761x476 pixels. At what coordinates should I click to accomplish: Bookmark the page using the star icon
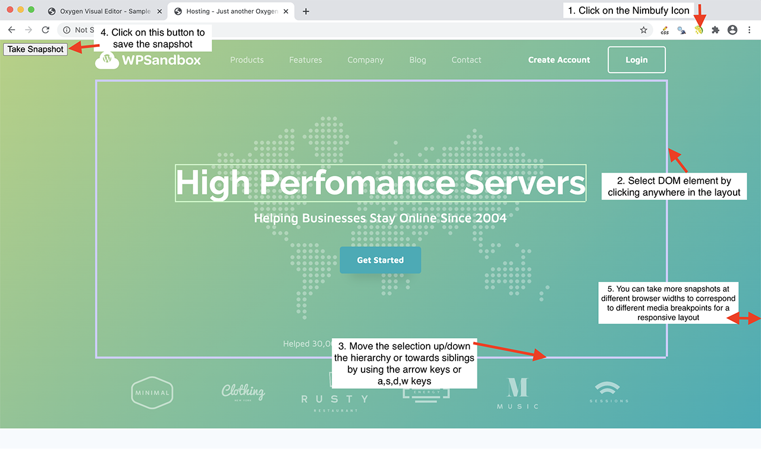tap(644, 30)
